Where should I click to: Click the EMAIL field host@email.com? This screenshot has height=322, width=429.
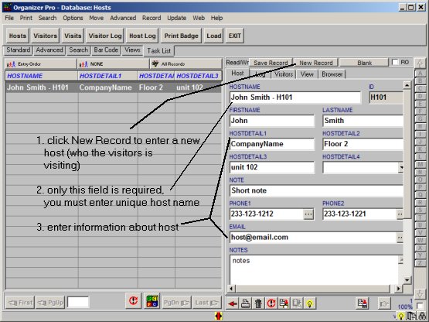(x=313, y=238)
